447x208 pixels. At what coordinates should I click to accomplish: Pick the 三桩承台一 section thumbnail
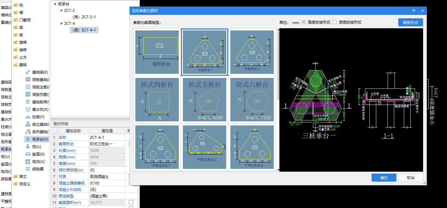205,52
